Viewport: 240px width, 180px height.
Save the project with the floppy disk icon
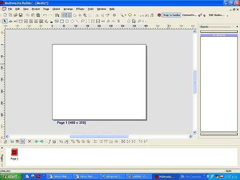[21, 15]
